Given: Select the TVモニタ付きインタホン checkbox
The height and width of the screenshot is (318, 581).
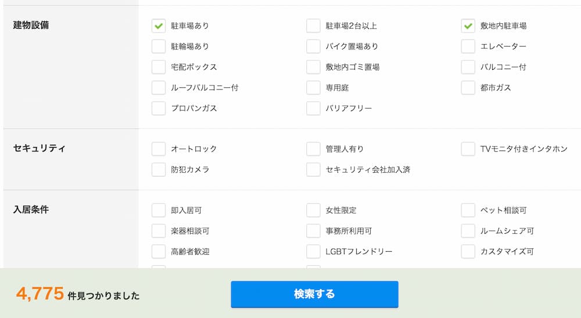Looking at the screenshot, I should pos(468,149).
